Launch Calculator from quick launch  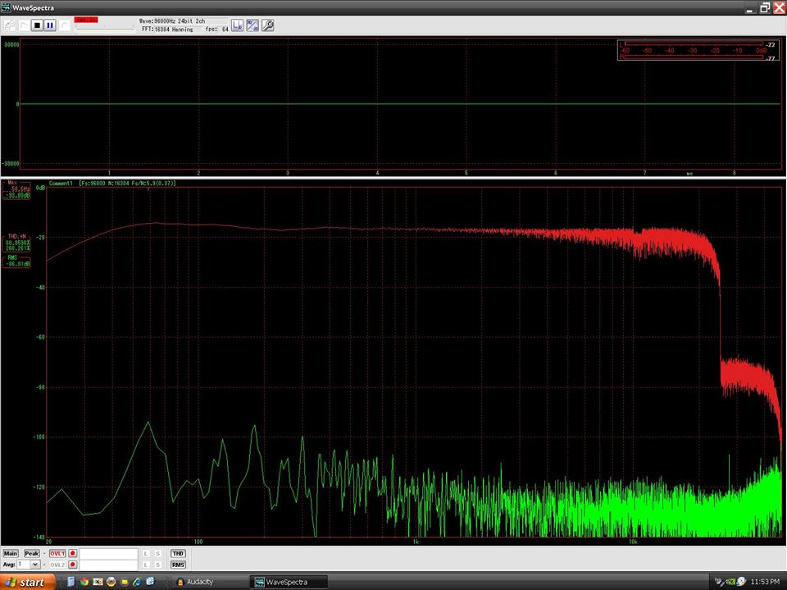point(71,582)
